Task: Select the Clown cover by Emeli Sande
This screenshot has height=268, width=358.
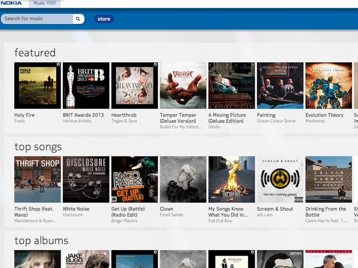Action: pyautogui.click(x=183, y=179)
